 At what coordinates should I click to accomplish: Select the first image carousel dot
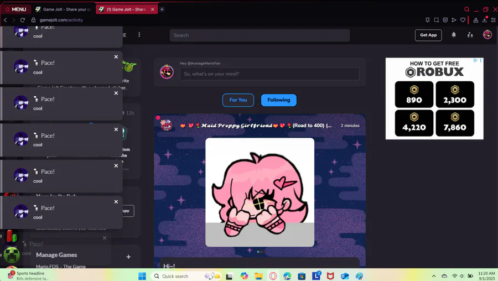click(x=258, y=252)
